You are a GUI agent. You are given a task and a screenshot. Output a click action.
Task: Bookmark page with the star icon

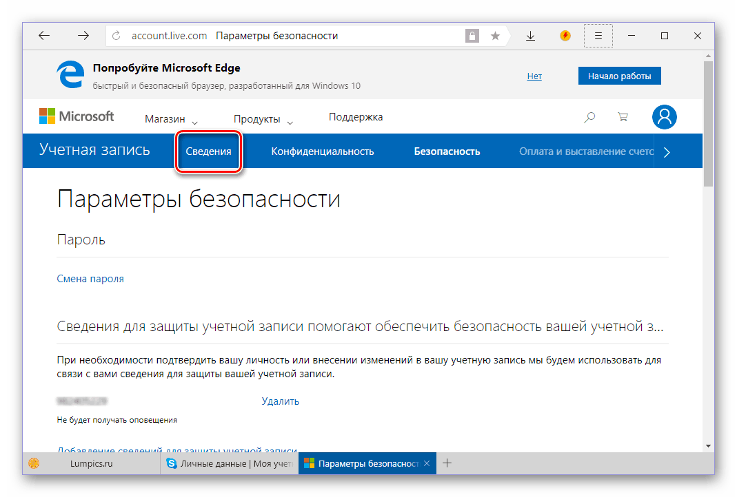[x=495, y=36]
